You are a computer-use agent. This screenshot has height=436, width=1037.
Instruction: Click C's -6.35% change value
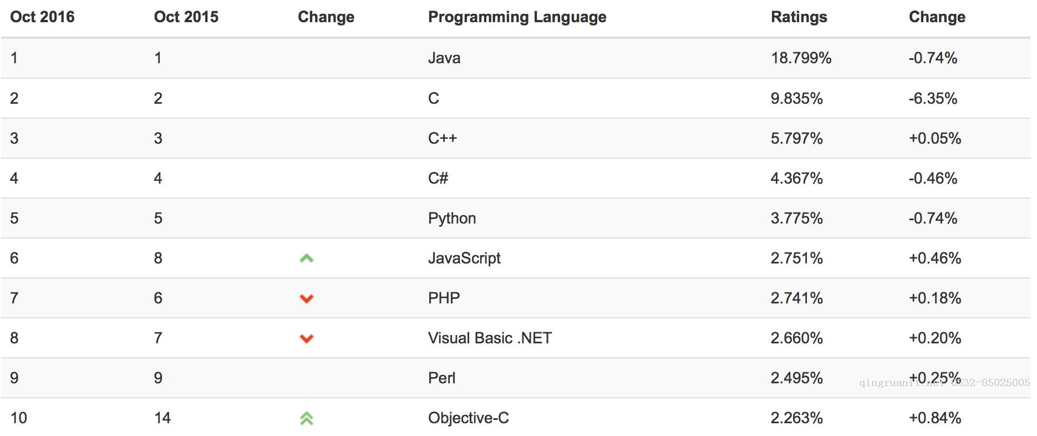[933, 98]
